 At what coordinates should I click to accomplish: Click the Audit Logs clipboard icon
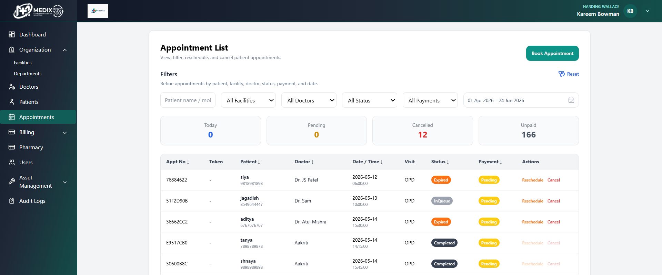point(12,201)
